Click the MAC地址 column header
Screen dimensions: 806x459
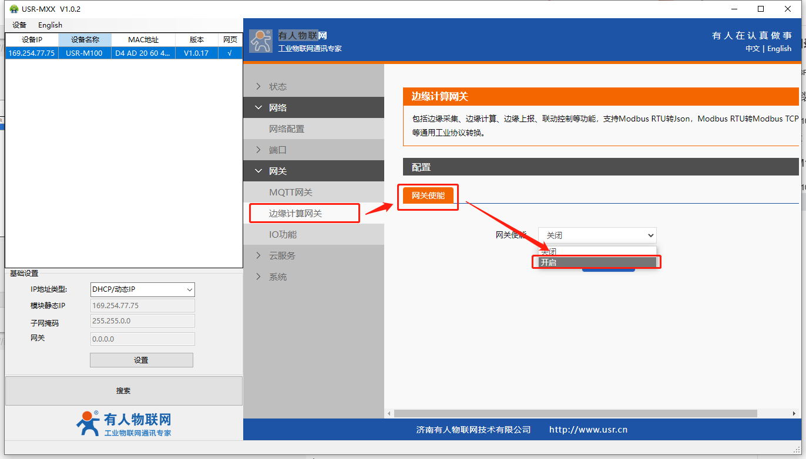(x=143, y=40)
